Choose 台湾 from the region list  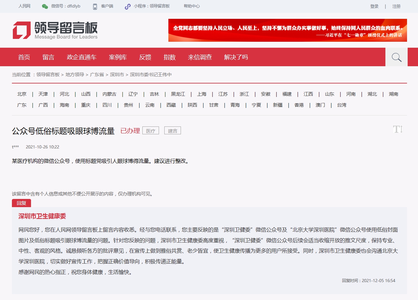[341, 105]
